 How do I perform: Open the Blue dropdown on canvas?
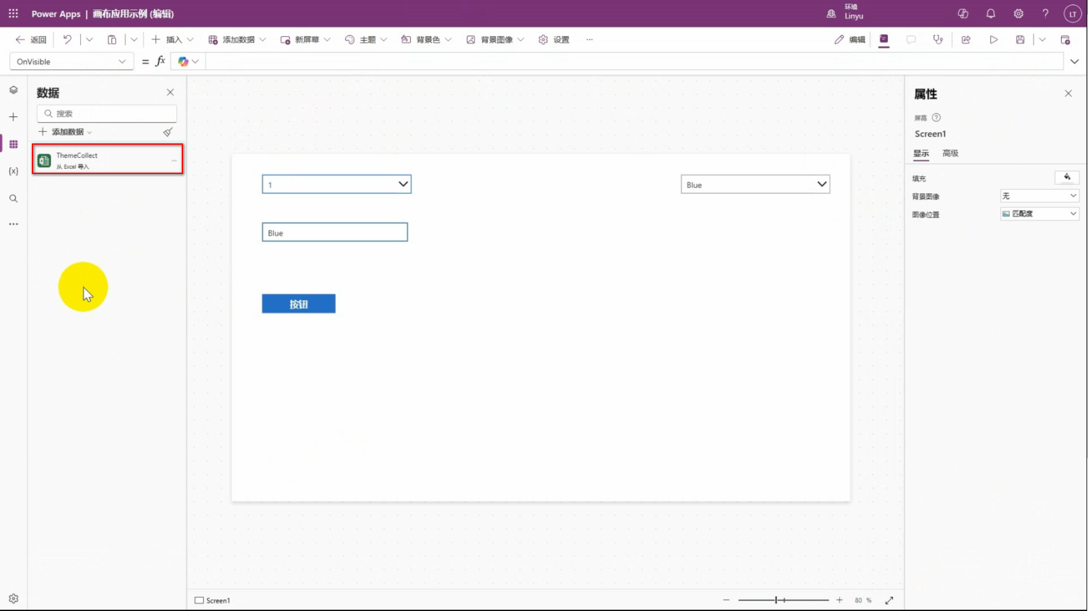point(755,184)
